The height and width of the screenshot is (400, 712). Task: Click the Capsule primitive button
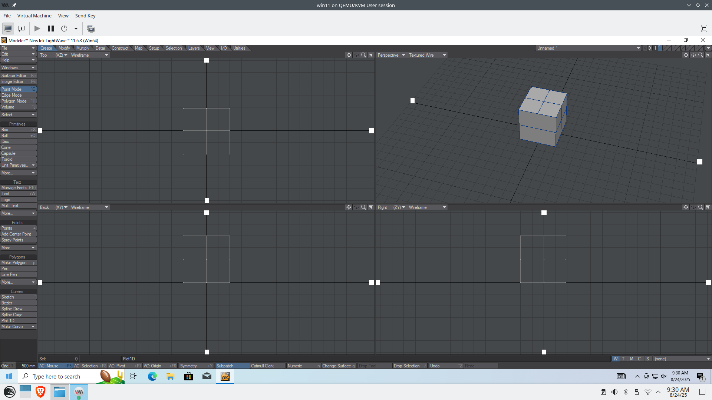[x=18, y=153]
